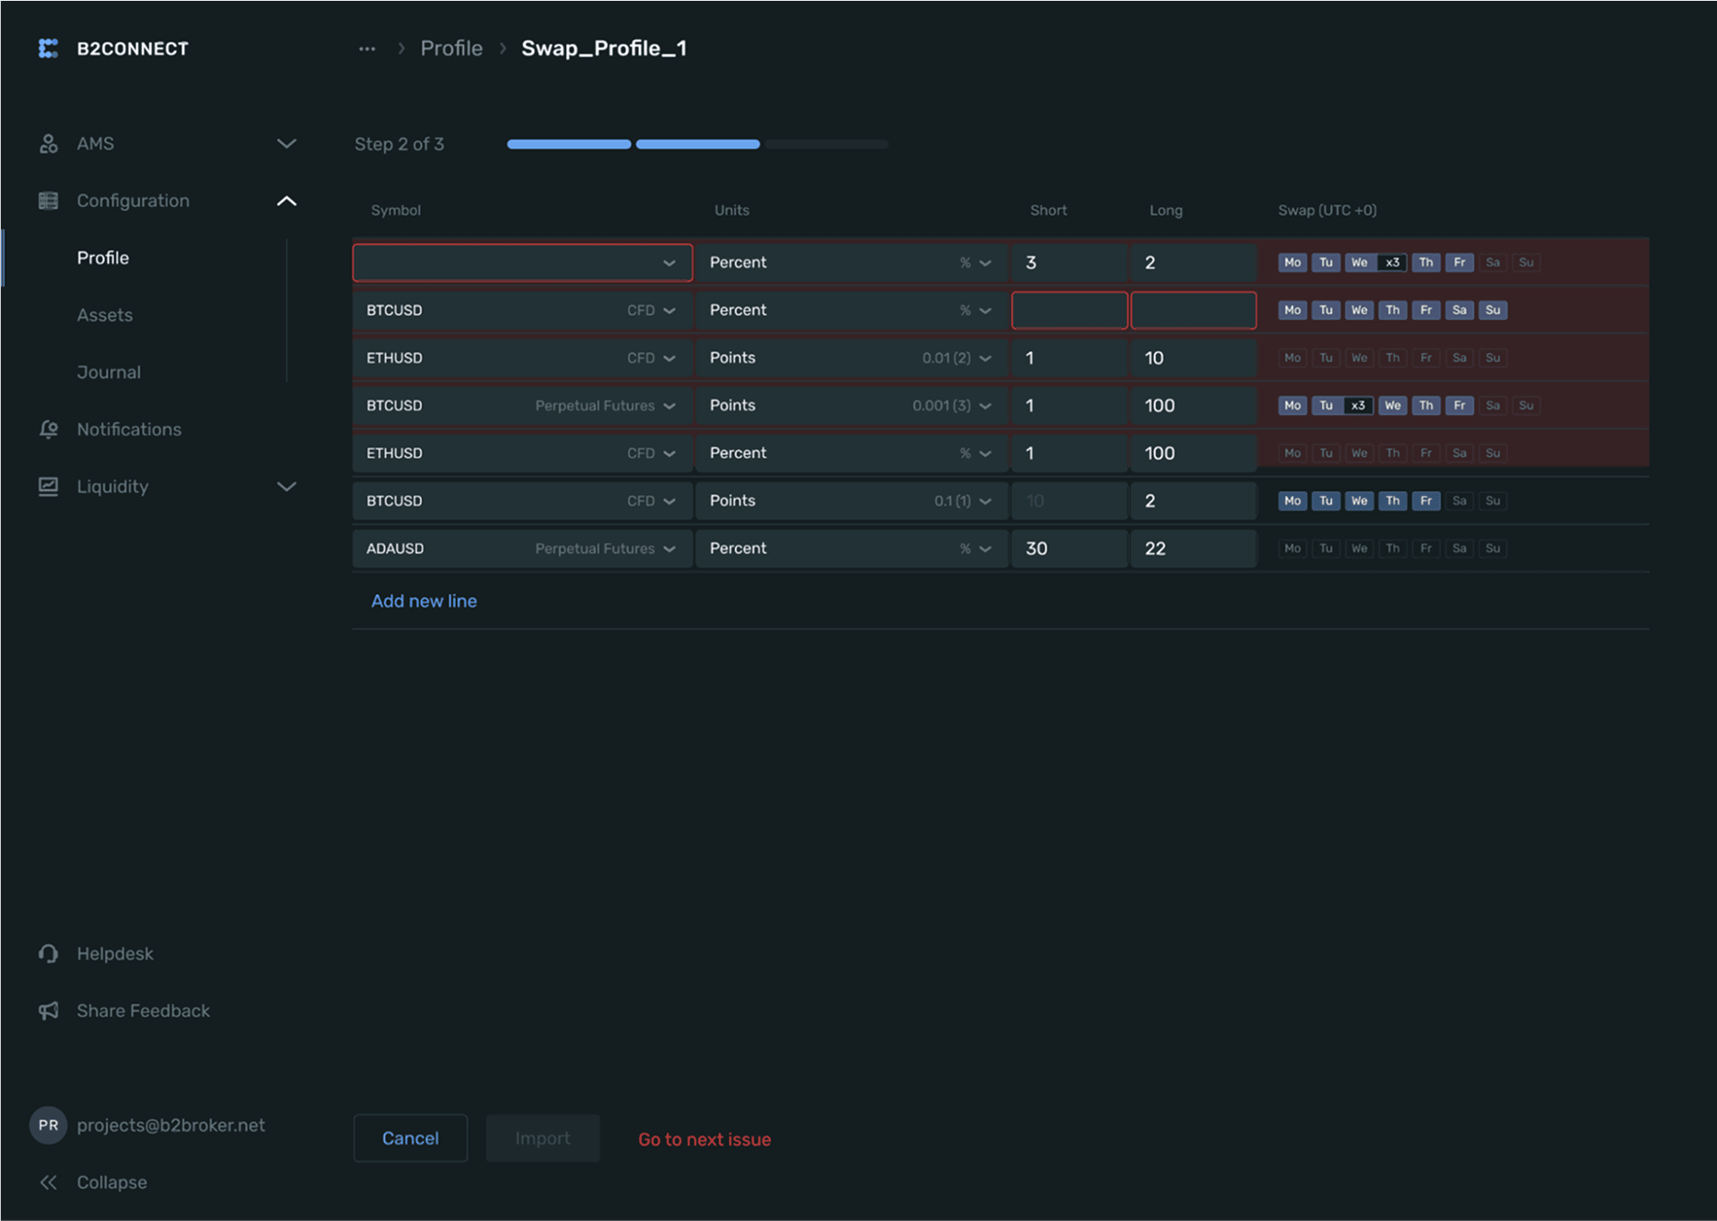Open Units dropdown in first row

(x=852, y=262)
